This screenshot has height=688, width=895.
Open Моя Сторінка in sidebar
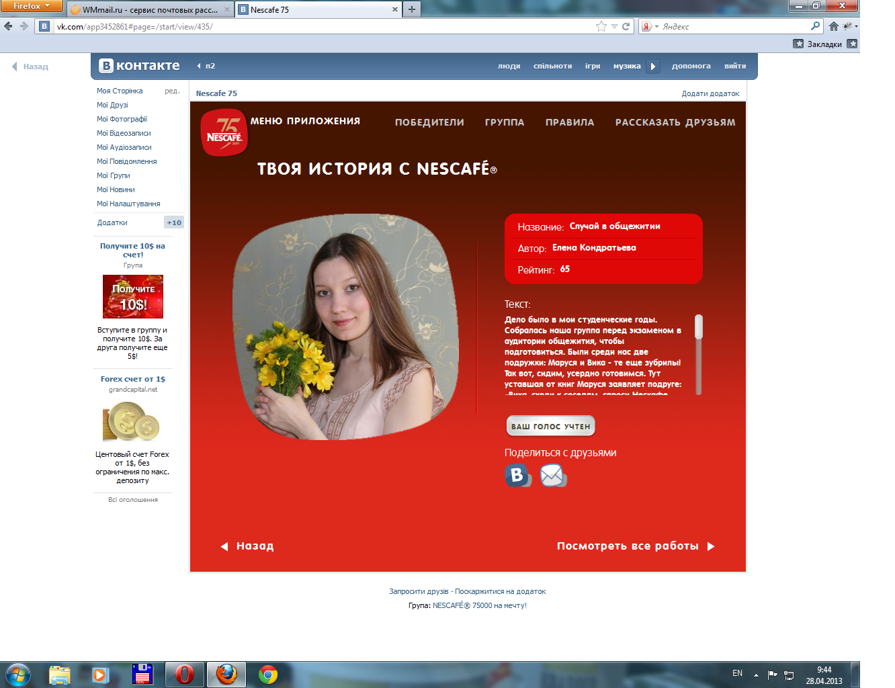pyautogui.click(x=120, y=91)
